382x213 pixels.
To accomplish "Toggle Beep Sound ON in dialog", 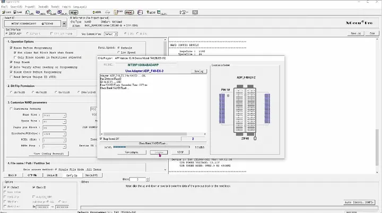I will 101,139.
